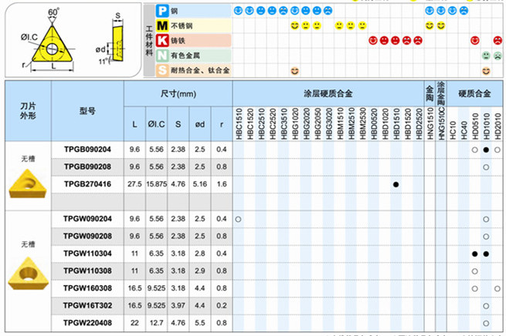The image size is (506, 336).
Task: Click the orange smiley in the S material row
Action: click(x=295, y=71)
